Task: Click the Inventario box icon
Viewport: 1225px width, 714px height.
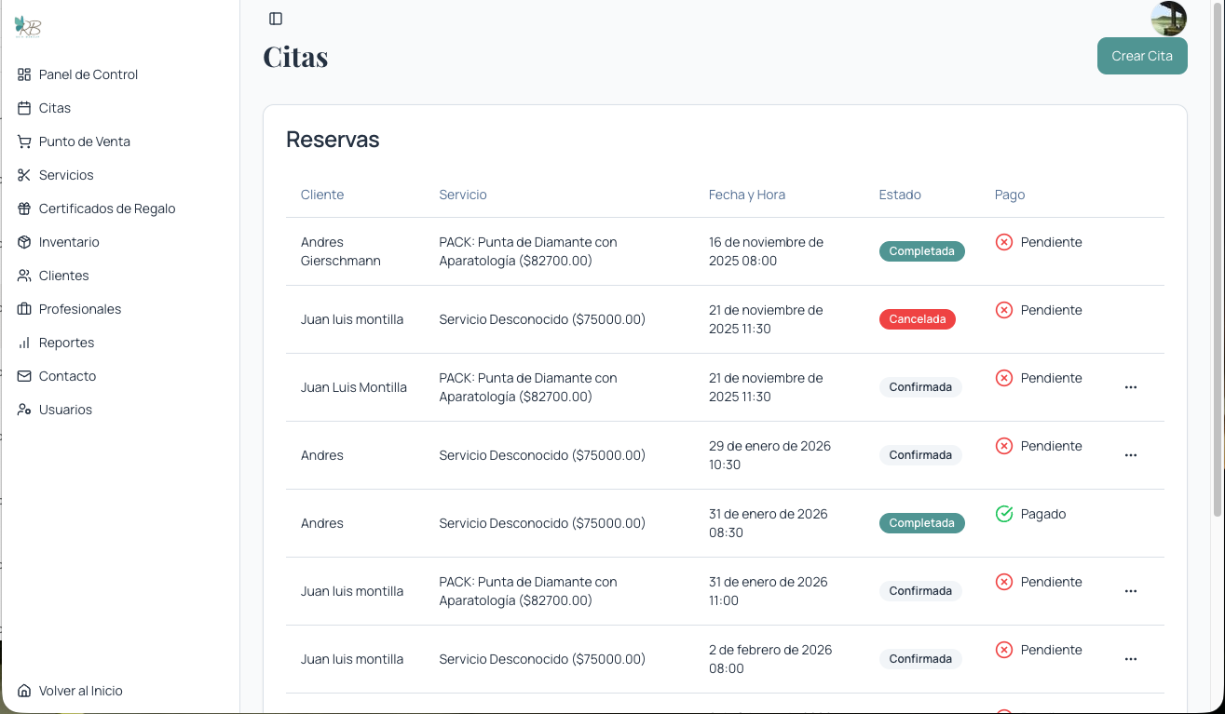Action: pos(24,242)
